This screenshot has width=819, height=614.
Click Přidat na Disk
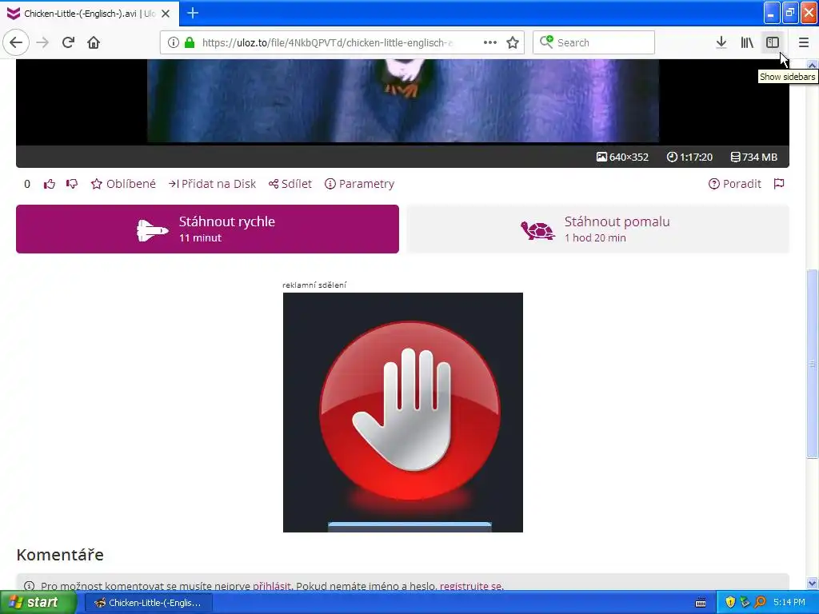point(212,184)
